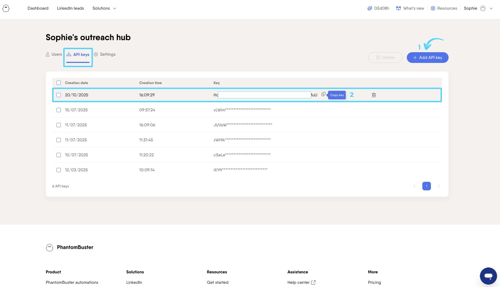Screen dimensions: 500x287
Task: Click the footer PhantomBuster ghost logo
Action: click(x=50, y=247)
